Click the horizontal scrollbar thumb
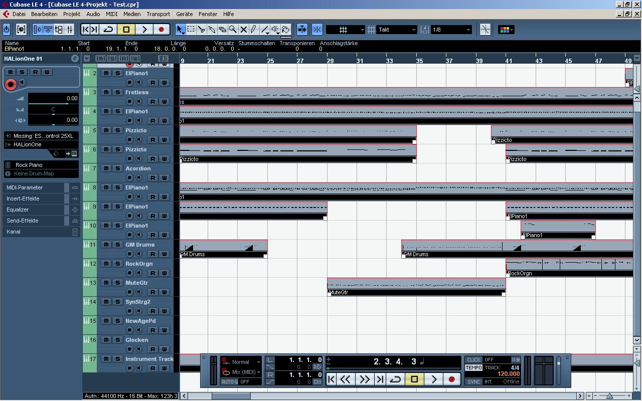The height and width of the screenshot is (401, 642). point(231,396)
